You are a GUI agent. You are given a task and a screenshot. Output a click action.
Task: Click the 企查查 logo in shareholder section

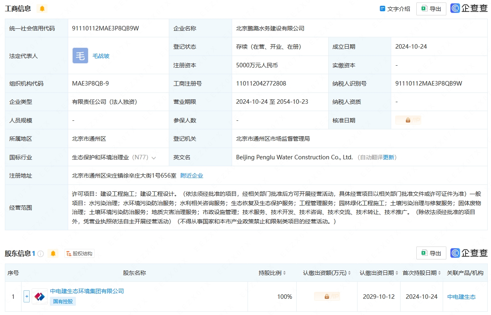point(469,253)
